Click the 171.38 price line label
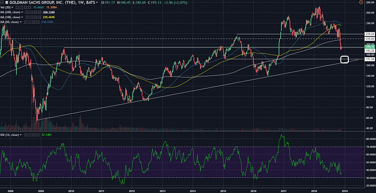 [x=370, y=59]
